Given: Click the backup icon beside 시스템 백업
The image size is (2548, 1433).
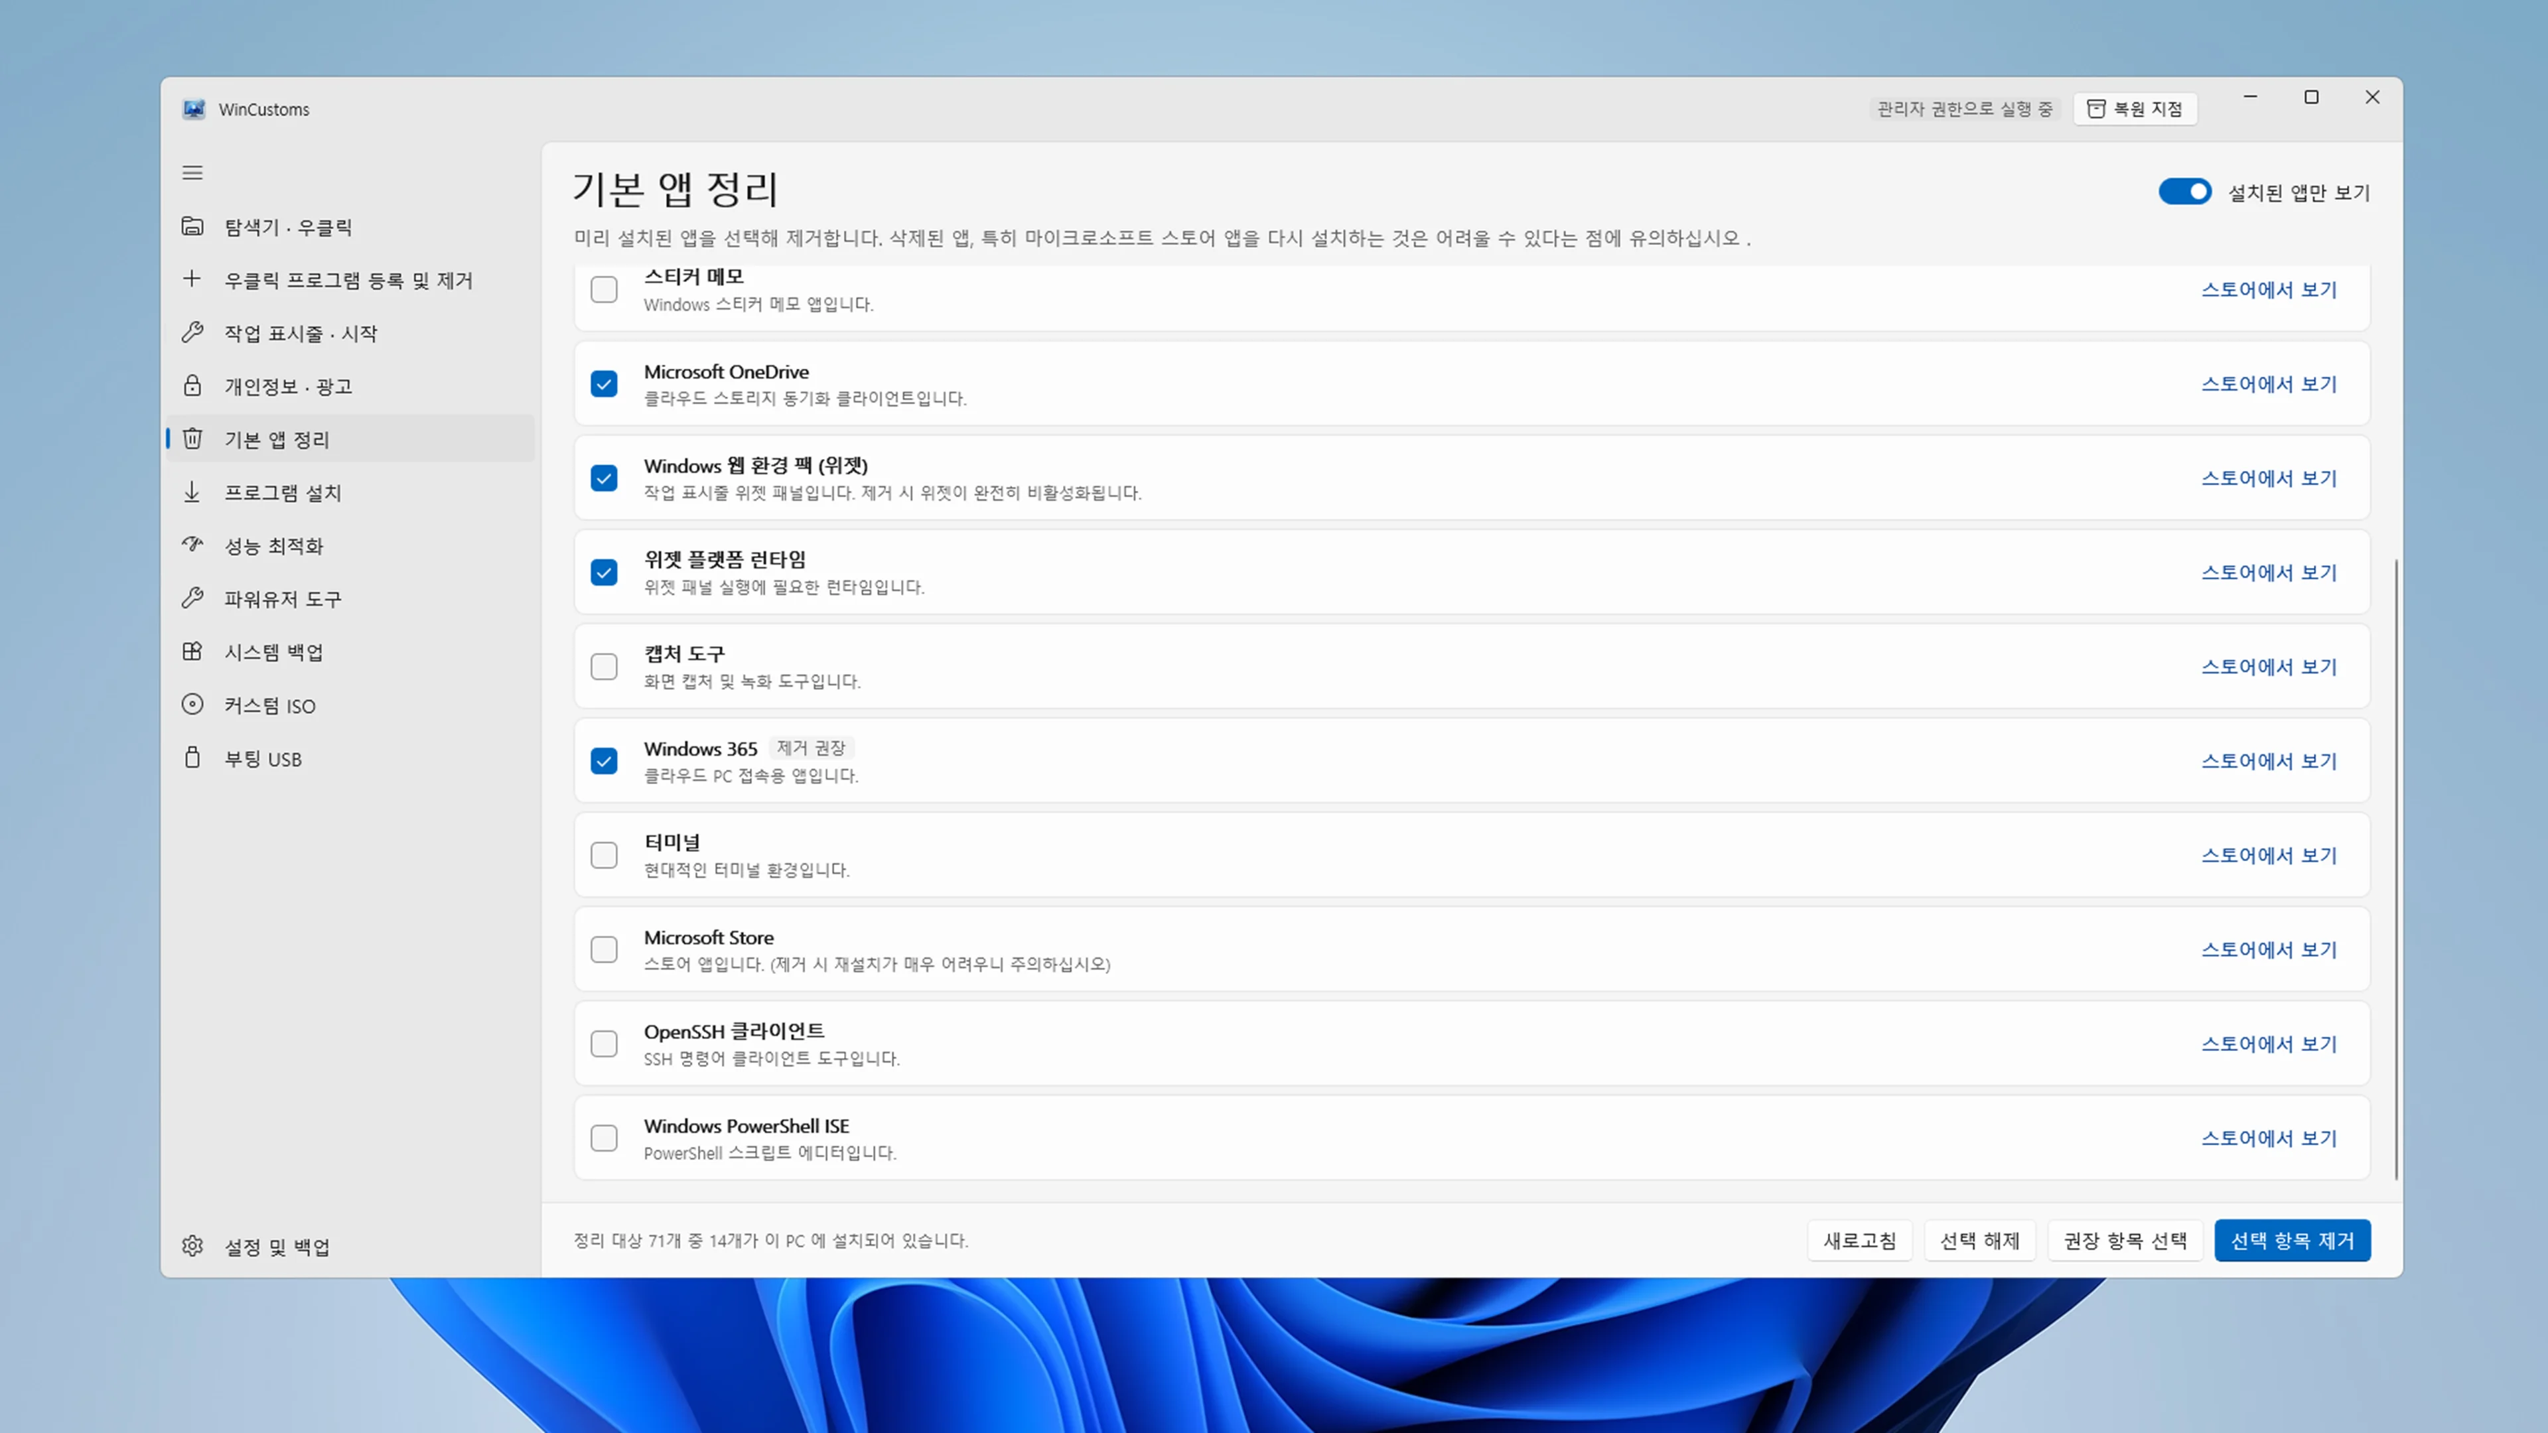Looking at the screenshot, I should coord(192,651).
